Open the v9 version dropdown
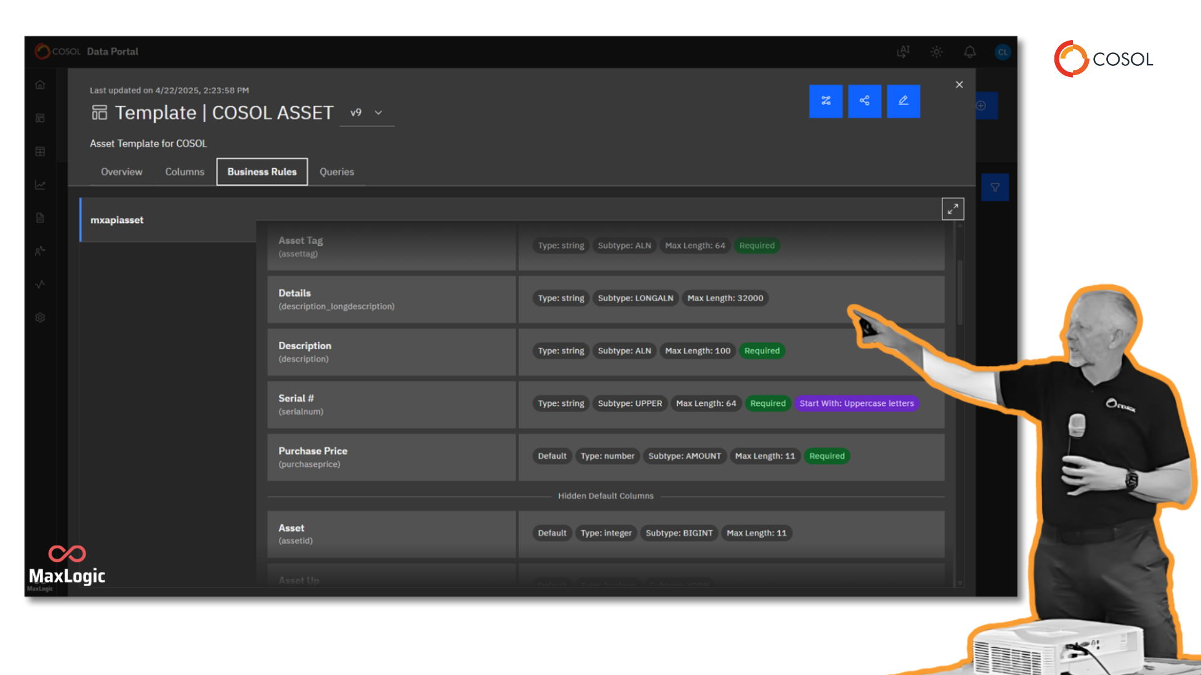Screen dimensions: 1201x675 367,113
